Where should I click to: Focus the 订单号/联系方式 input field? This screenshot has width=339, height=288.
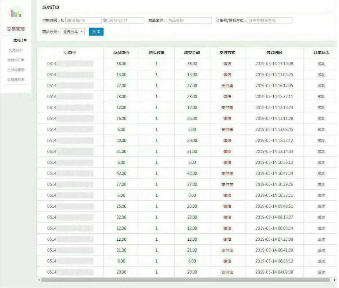[x=270, y=20]
